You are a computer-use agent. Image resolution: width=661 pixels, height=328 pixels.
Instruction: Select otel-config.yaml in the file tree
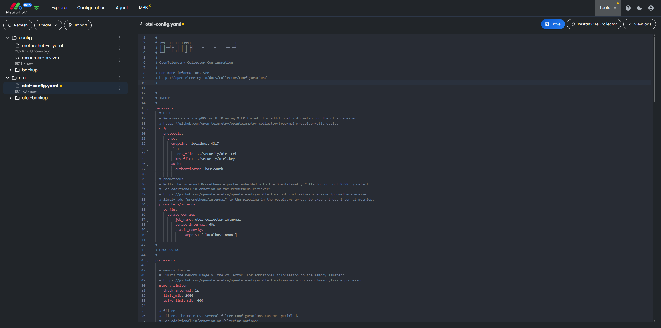[66, 88]
